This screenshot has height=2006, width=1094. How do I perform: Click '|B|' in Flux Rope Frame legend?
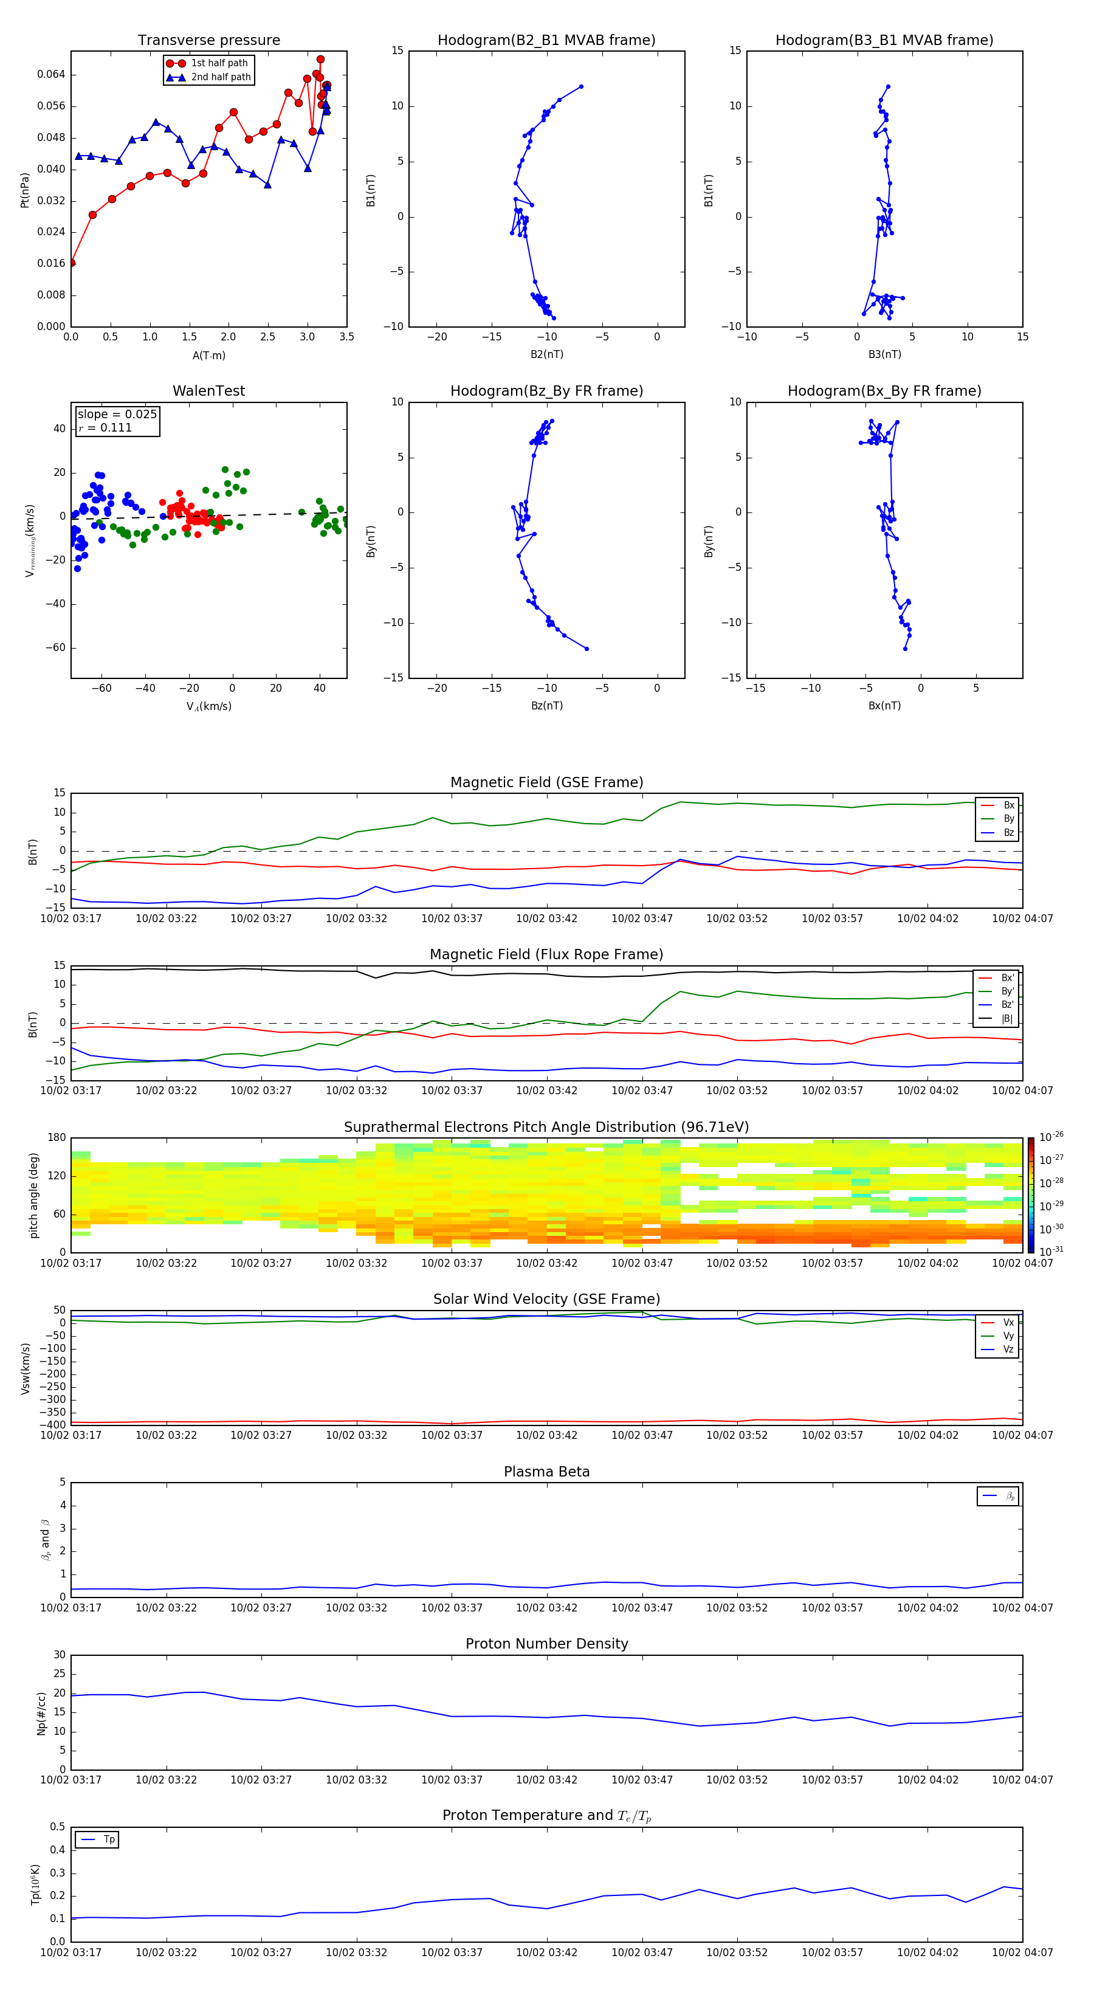click(x=997, y=1019)
